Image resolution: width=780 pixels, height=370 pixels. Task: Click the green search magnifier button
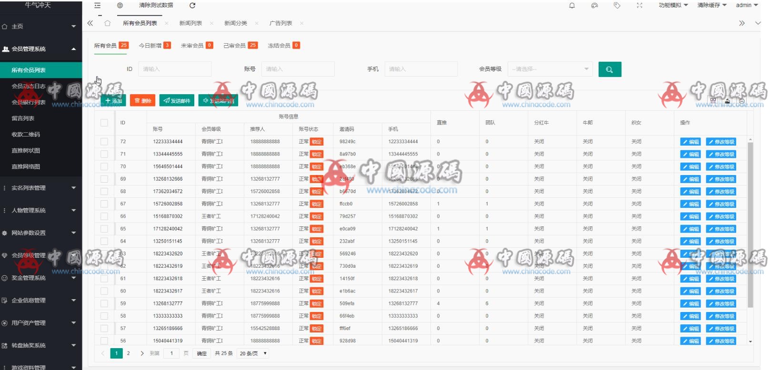coord(610,69)
